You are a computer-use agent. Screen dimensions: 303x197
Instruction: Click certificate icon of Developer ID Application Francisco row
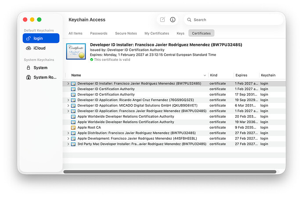point(73,111)
